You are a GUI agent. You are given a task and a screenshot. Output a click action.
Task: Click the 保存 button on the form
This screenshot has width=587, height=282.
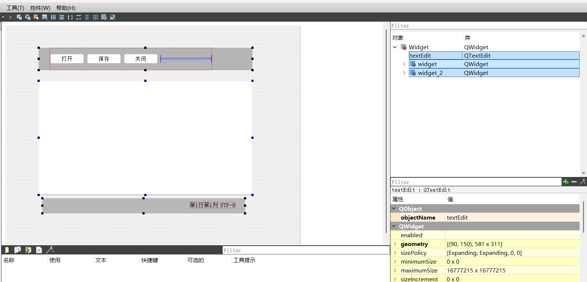(x=104, y=59)
